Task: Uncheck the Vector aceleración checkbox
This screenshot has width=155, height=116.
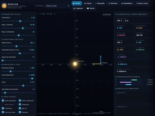Action: (20, 101)
